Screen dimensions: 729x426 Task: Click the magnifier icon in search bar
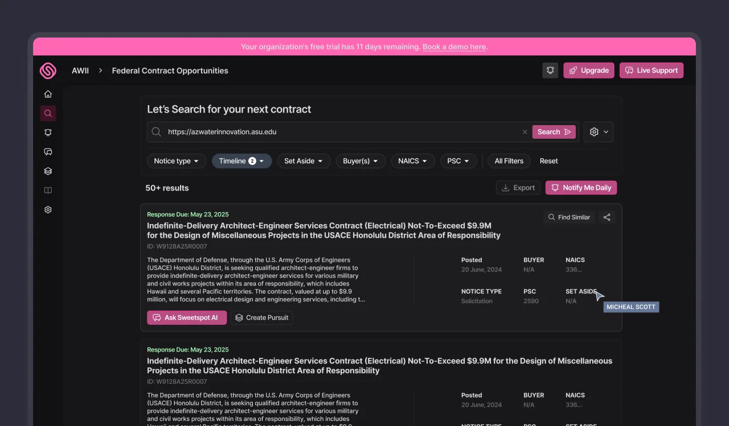click(x=156, y=132)
